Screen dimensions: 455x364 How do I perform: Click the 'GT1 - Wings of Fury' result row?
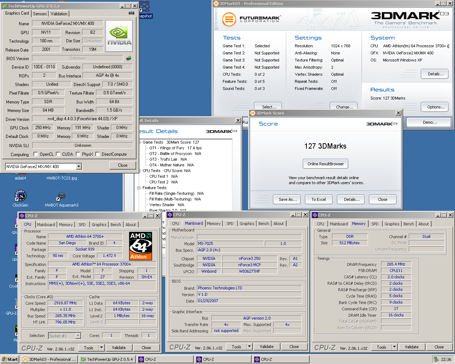pos(175,148)
